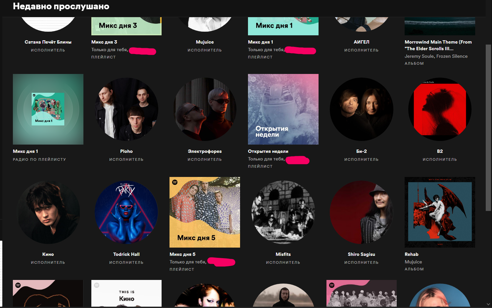The height and width of the screenshot is (308, 492).
Task: Click the Микс дня 3 playlist title
Action: tap(104, 42)
